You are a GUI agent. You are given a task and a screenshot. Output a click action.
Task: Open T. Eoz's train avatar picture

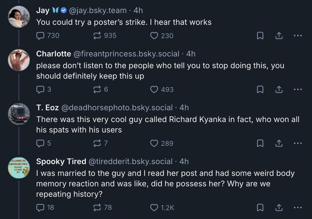19,114
